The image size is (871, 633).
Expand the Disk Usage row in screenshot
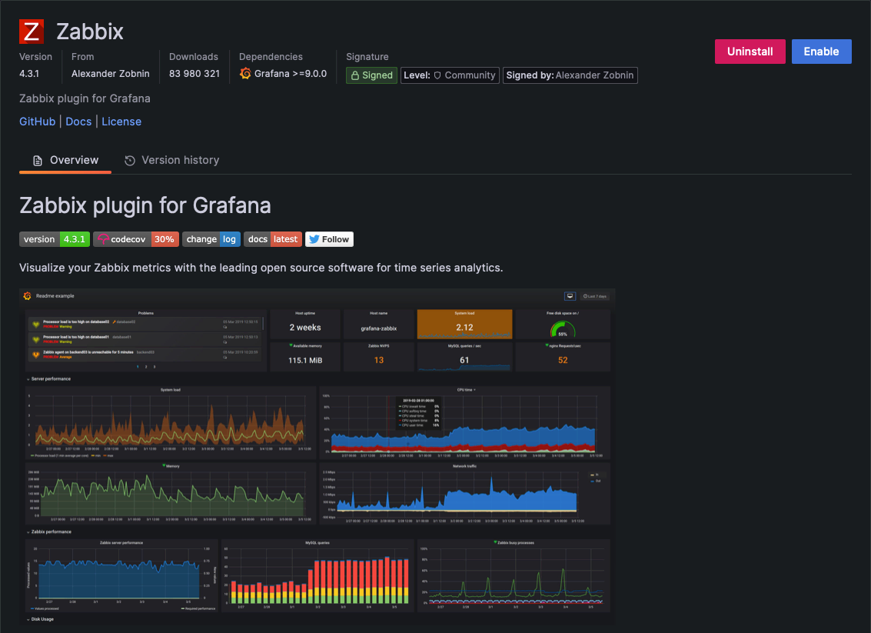click(x=40, y=619)
